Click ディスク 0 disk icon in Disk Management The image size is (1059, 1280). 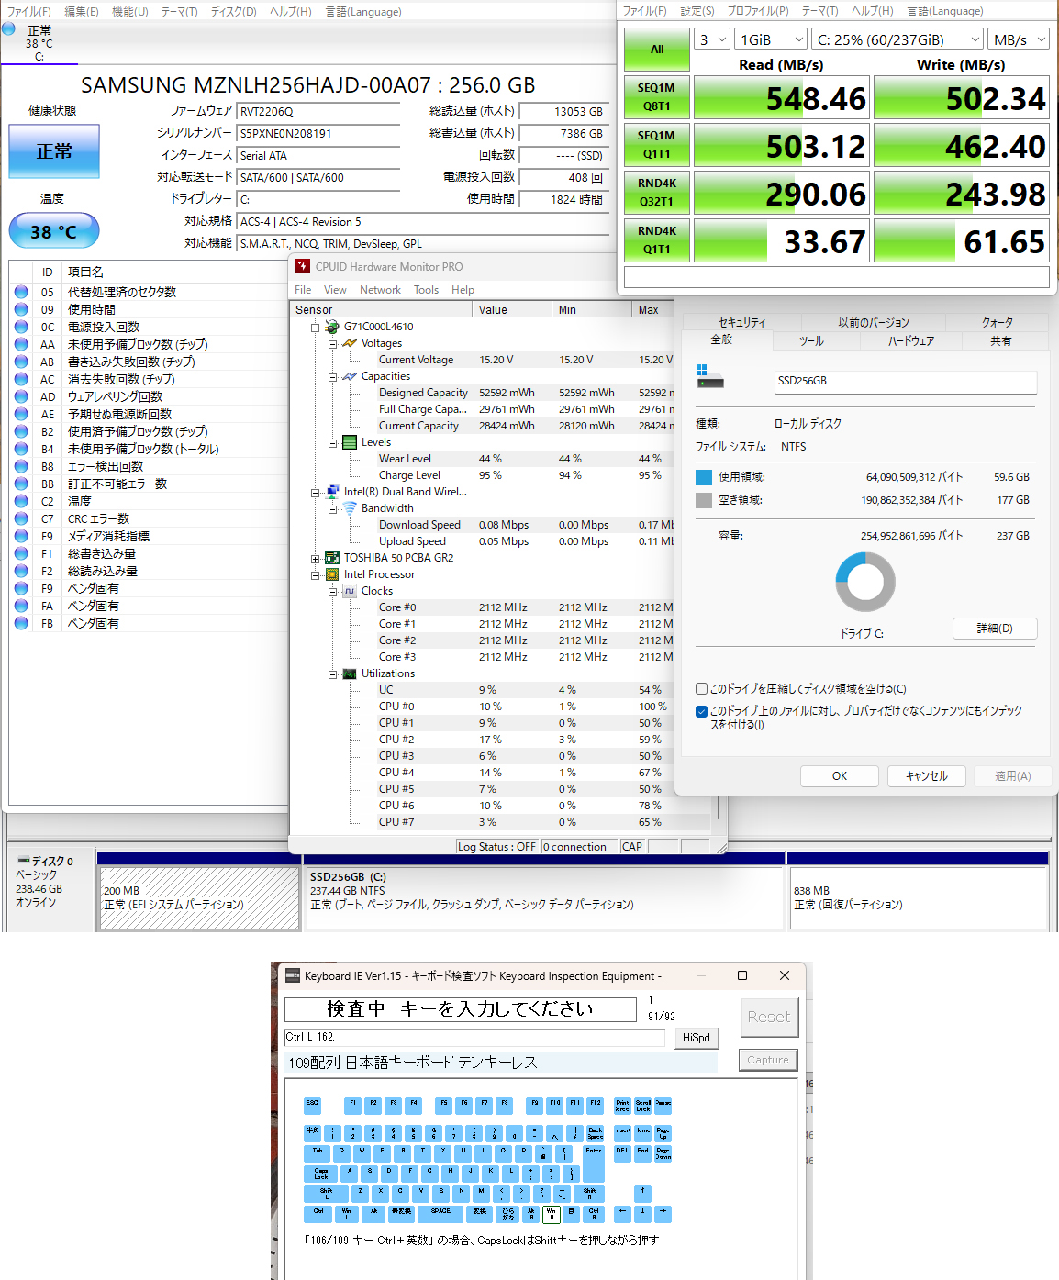pos(24,861)
